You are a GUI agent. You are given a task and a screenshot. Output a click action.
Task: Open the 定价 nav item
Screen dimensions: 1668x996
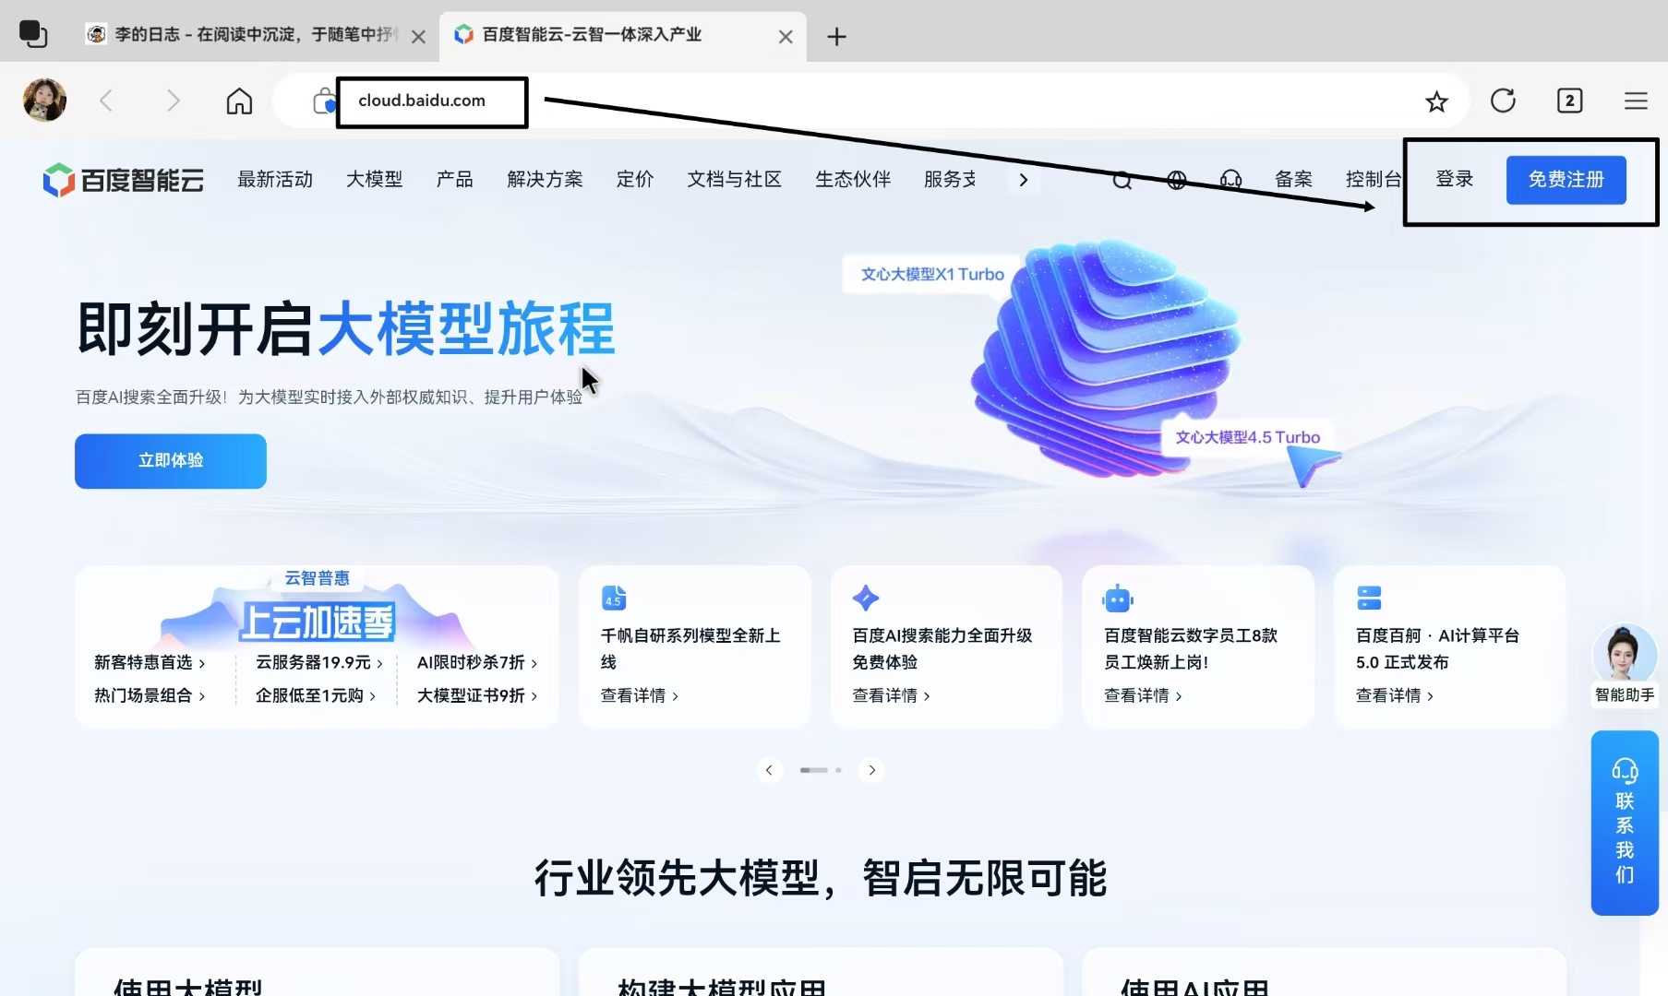(634, 179)
